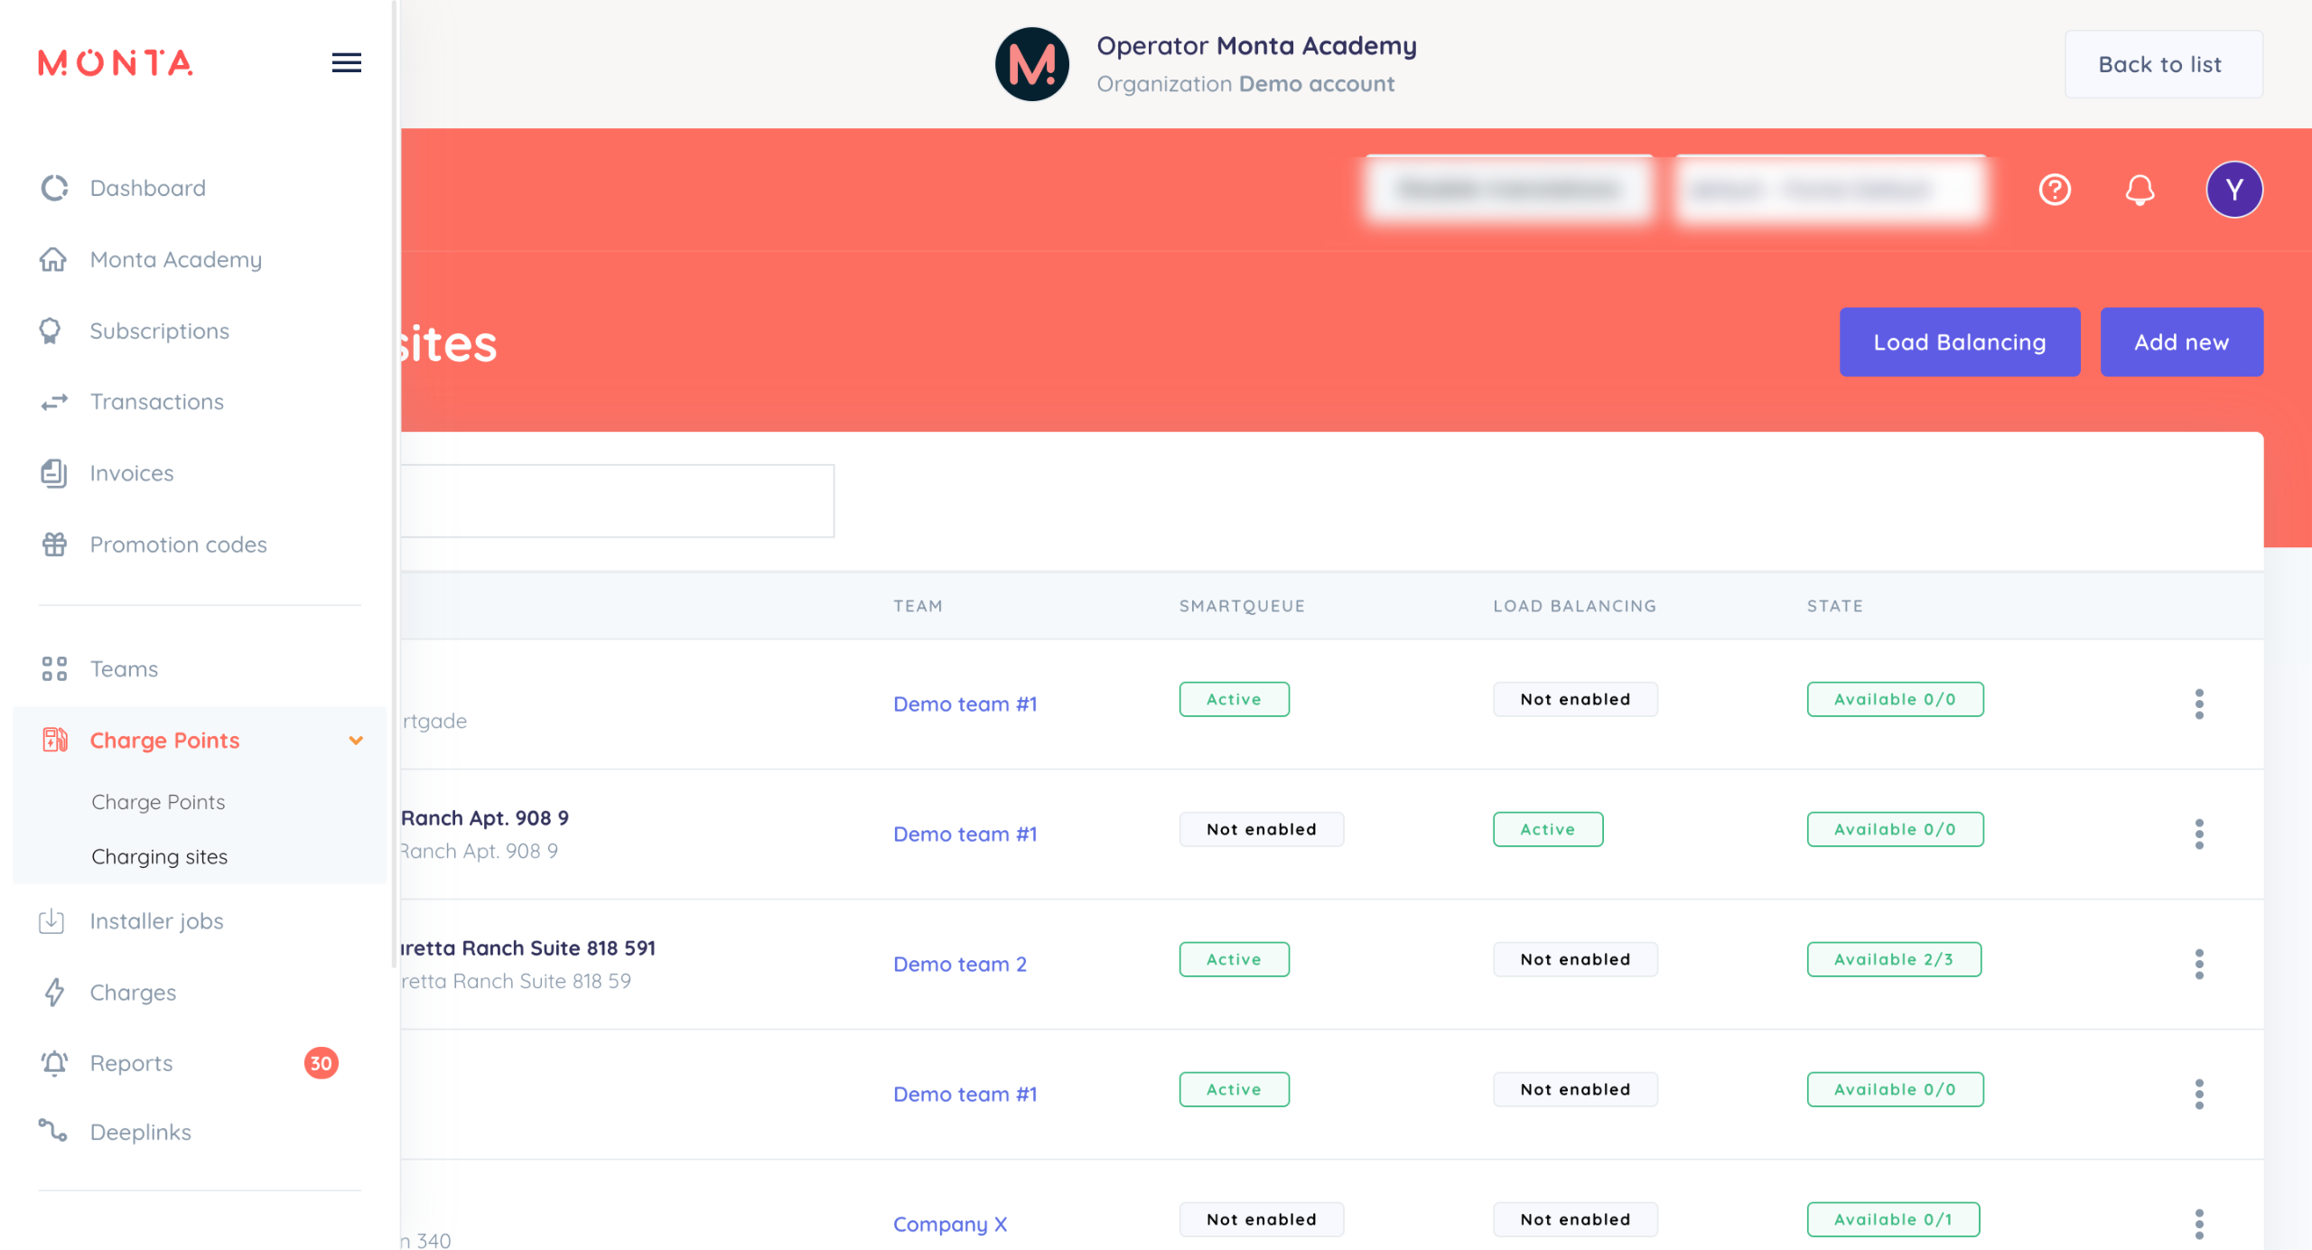Viewport: 2312px width, 1250px height.
Task: Click the Deeplinks sidebar icon
Action: pyautogui.click(x=54, y=1132)
